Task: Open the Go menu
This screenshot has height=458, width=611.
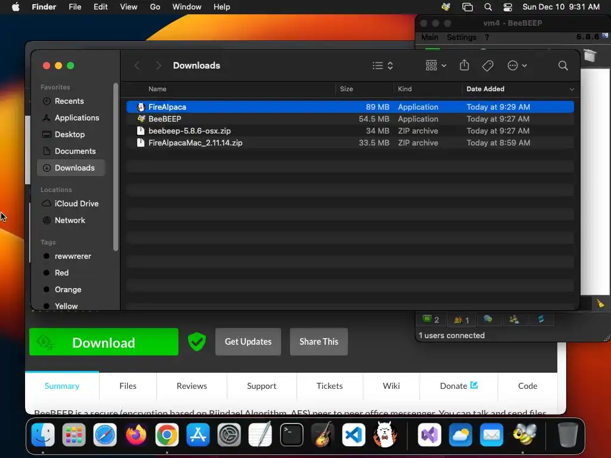Action: pyautogui.click(x=155, y=7)
